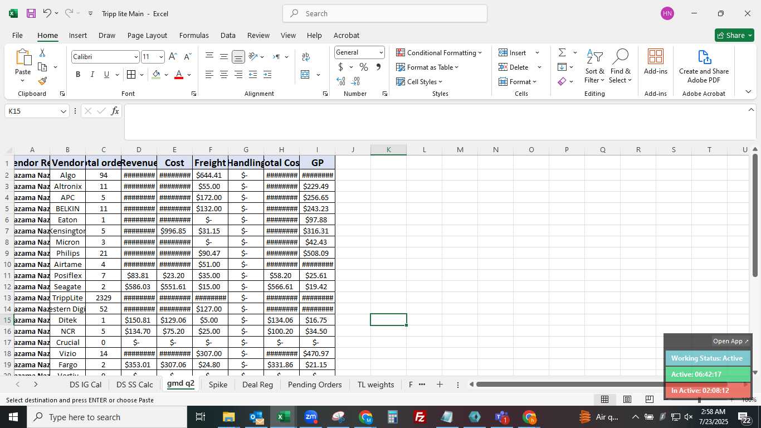Toggle Center horizontal alignment
The image size is (761, 428).
click(223, 75)
